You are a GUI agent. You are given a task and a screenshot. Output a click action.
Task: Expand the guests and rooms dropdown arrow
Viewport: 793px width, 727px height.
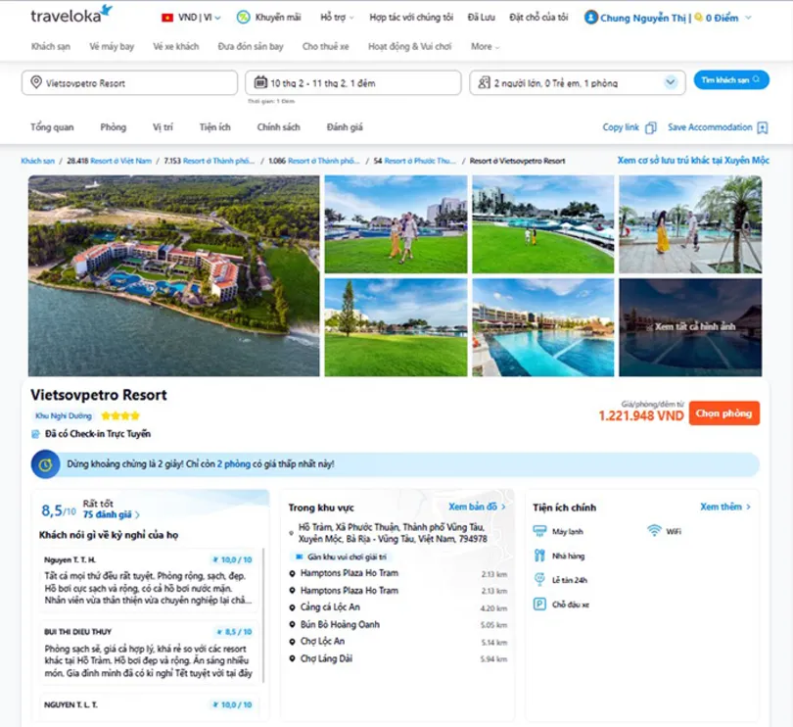[671, 83]
